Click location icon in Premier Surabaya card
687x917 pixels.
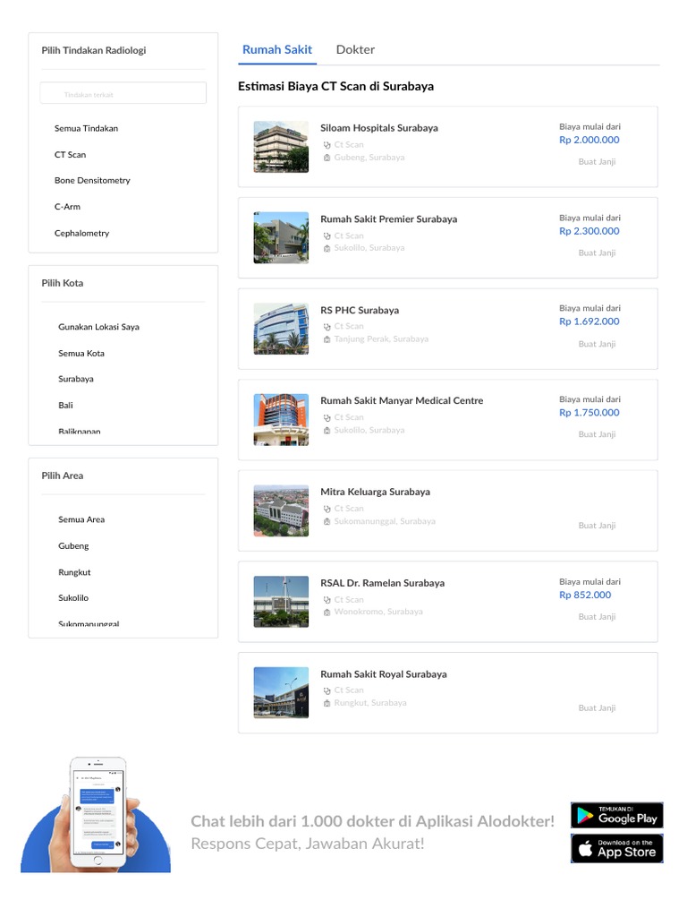click(x=327, y=249)
